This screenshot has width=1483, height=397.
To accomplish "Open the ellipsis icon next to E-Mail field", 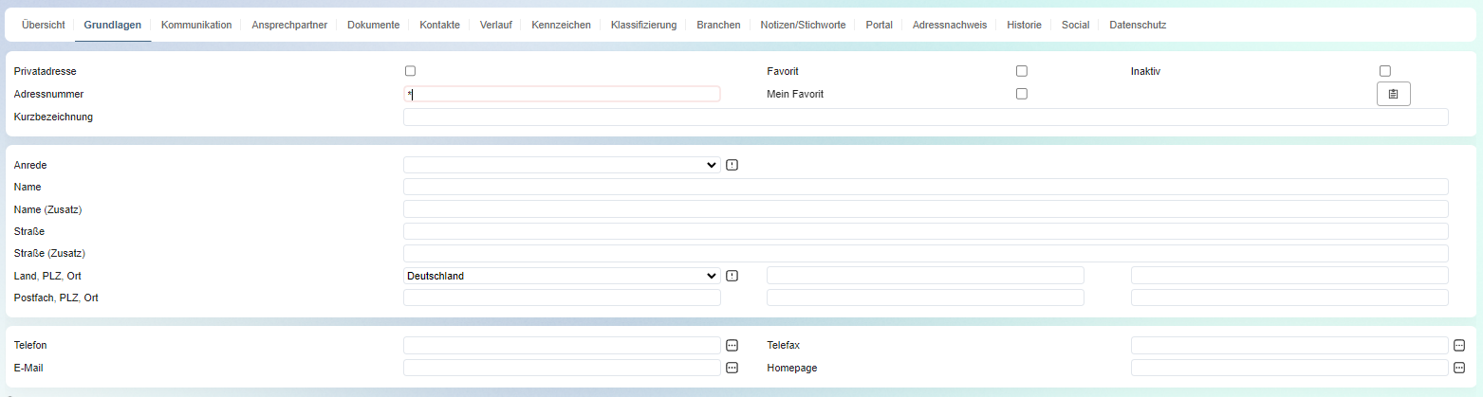I will [x=732, y=368].
